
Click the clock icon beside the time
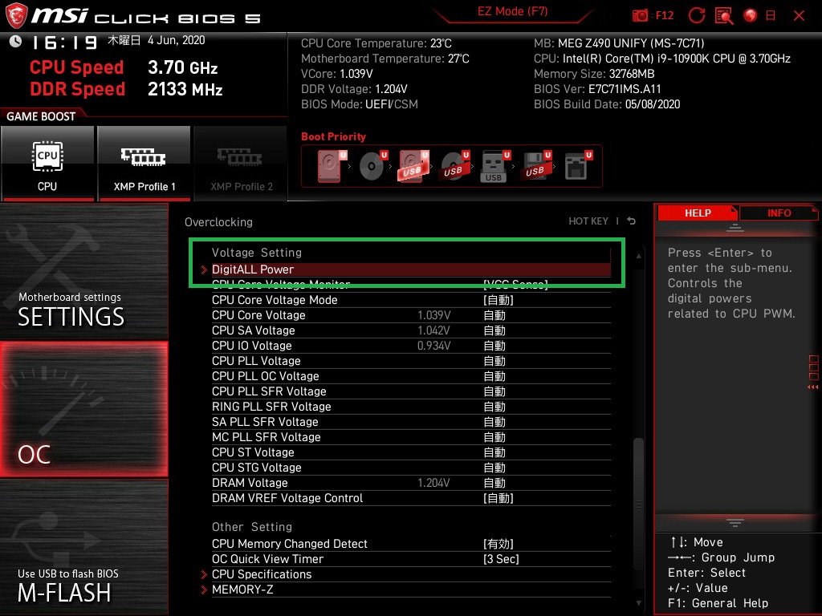(16, 42)
